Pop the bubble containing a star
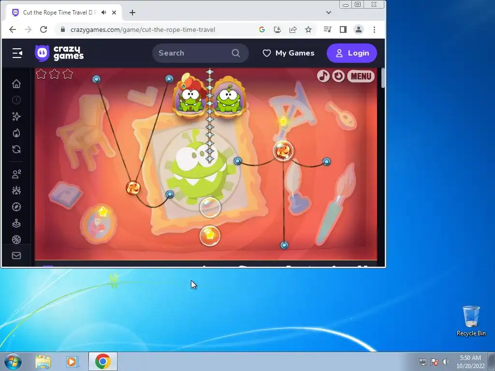The width and height of the screenshot is (495, 371). pos(210,236)
